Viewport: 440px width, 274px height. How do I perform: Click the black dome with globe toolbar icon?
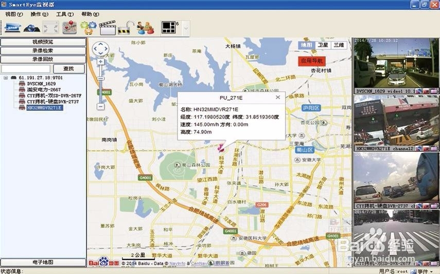(31, 28)
